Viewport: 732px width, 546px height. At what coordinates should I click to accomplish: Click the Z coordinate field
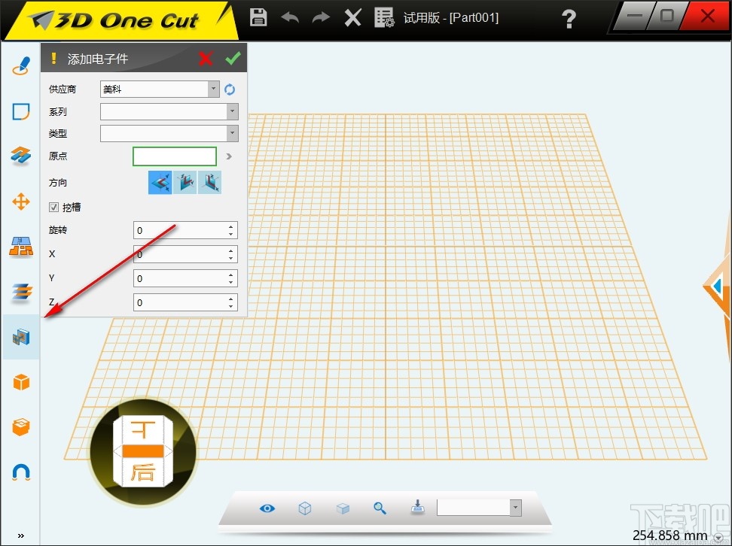(180, 302)
